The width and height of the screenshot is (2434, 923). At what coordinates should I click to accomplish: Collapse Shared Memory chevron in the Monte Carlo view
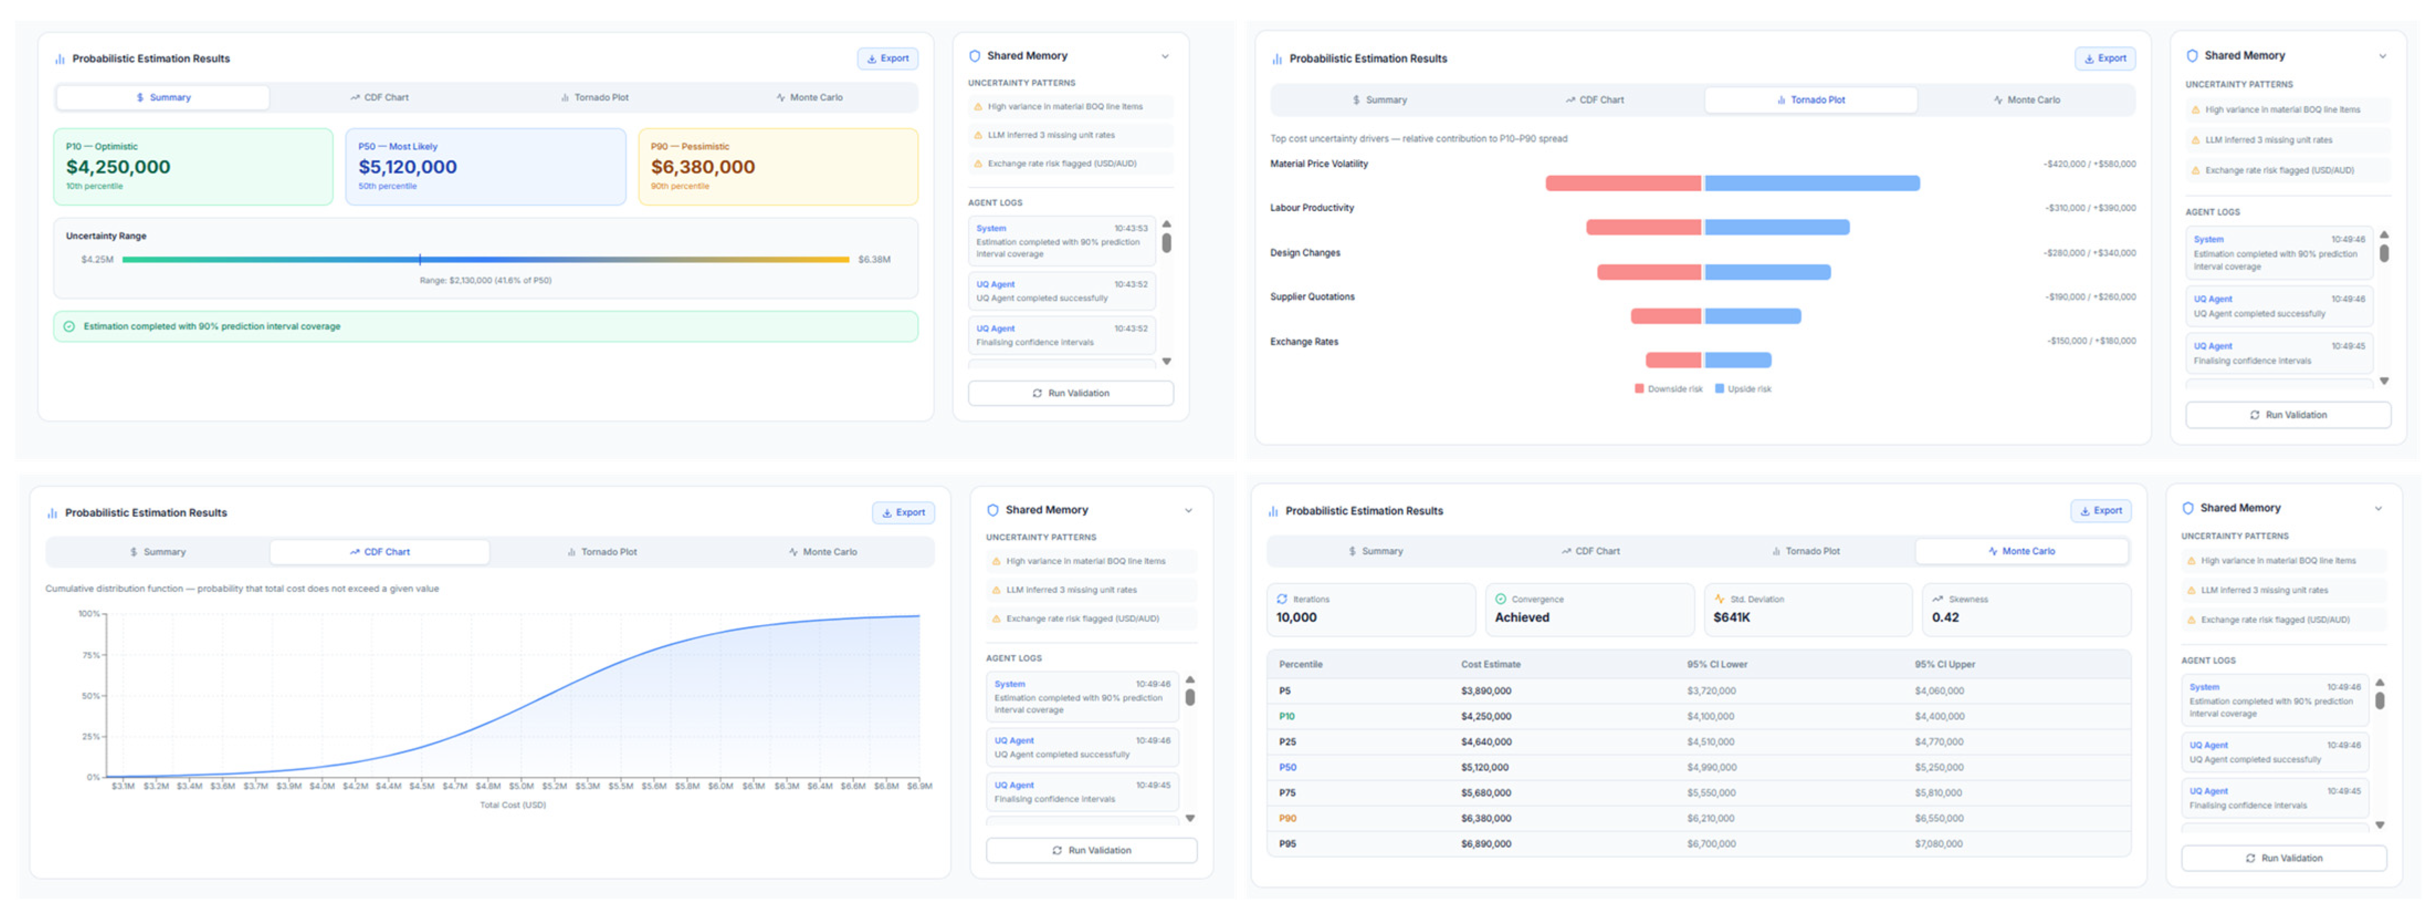point(2378,509)
